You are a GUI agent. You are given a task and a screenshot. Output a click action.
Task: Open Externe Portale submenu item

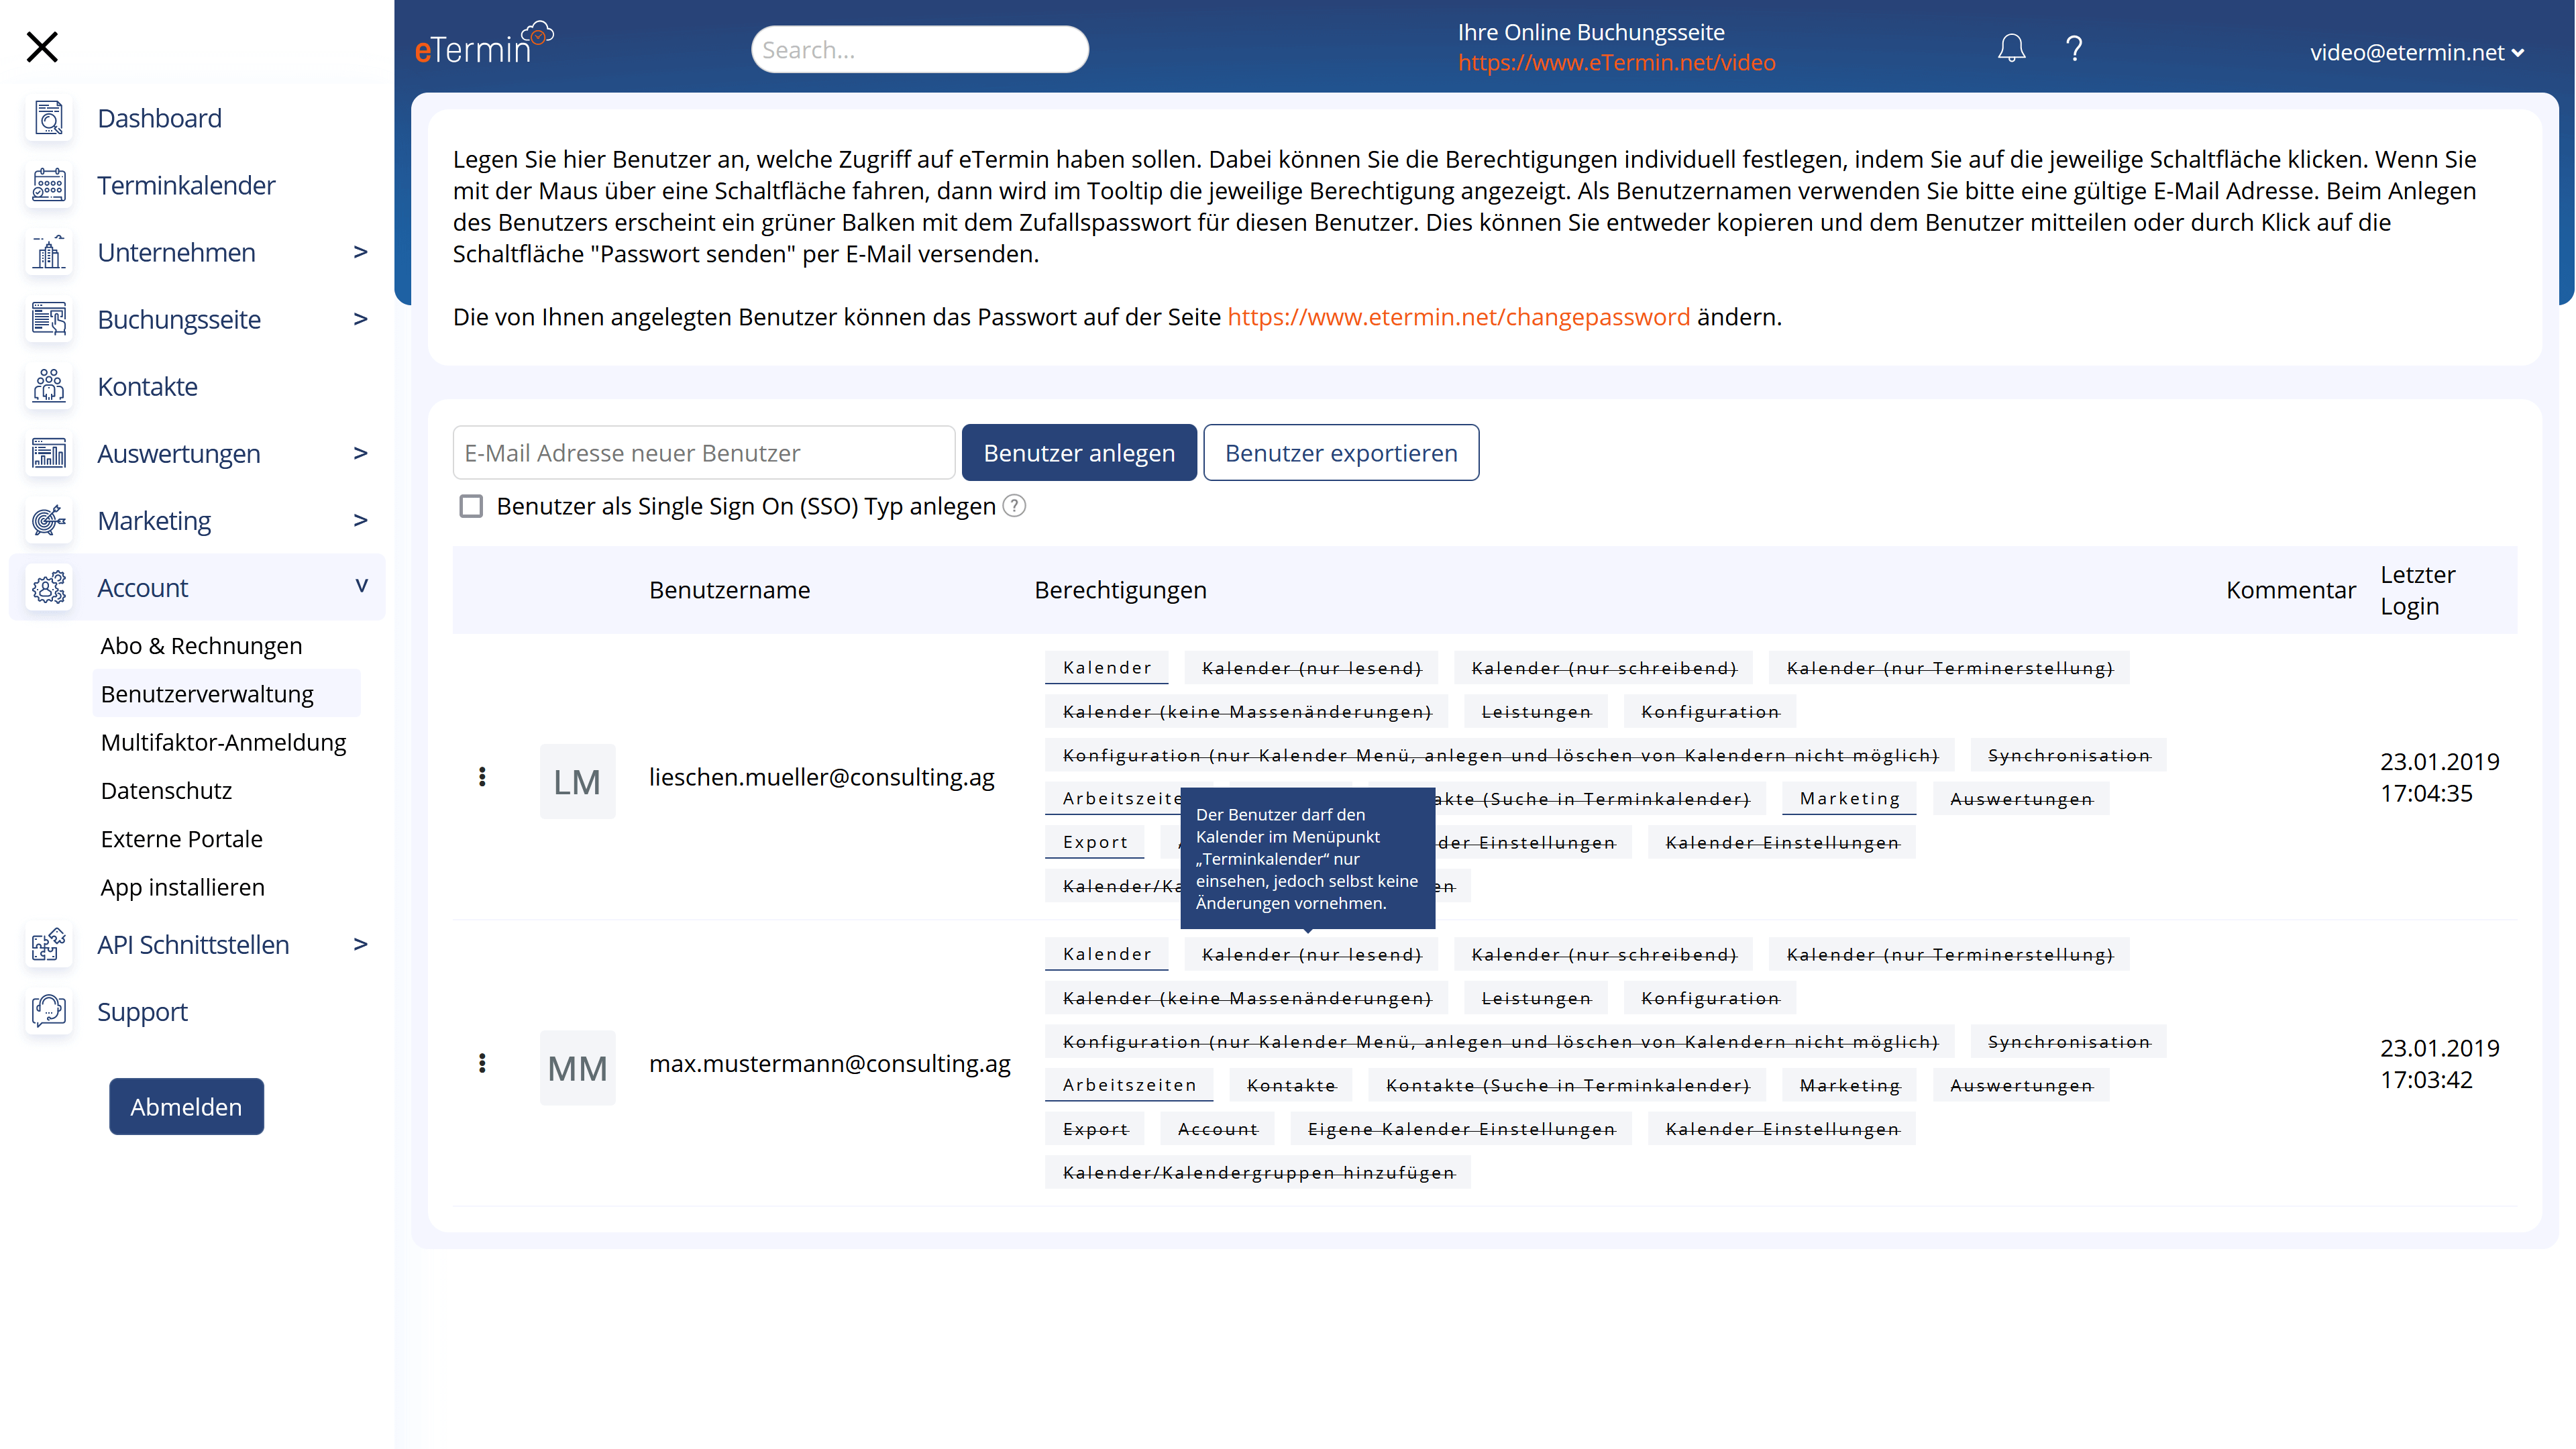(x=181, y=839)
